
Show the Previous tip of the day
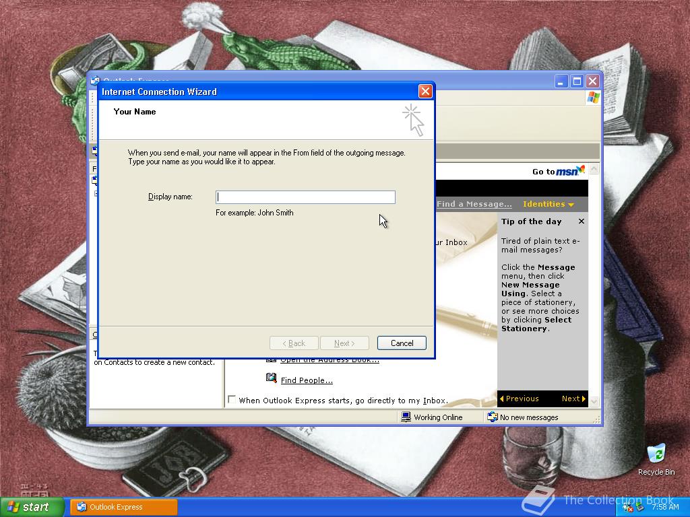[x=520, y=399]
